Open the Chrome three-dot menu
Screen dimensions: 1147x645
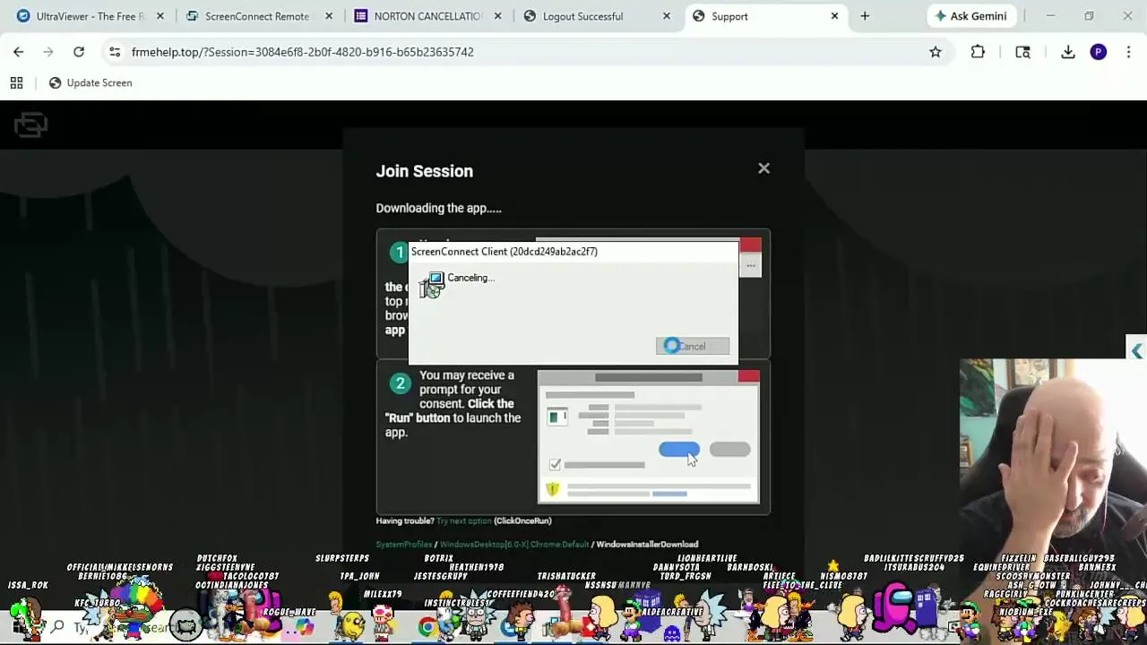point(1129,52)
